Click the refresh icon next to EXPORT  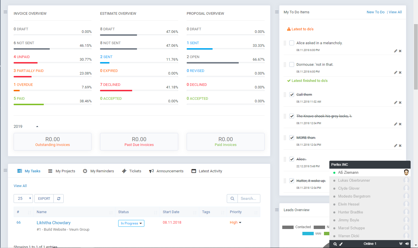tap(59, 198)
